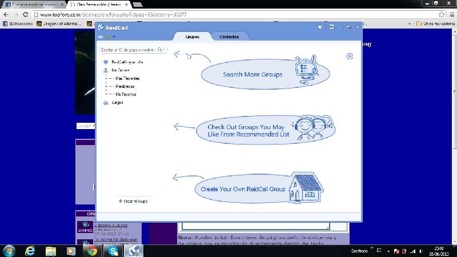457x257 pixels.
Task: Click the house illustration in create group bubble
Action: coord(306,187)
